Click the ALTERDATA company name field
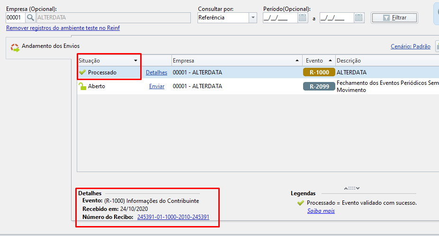 click(x=113, y=18)
